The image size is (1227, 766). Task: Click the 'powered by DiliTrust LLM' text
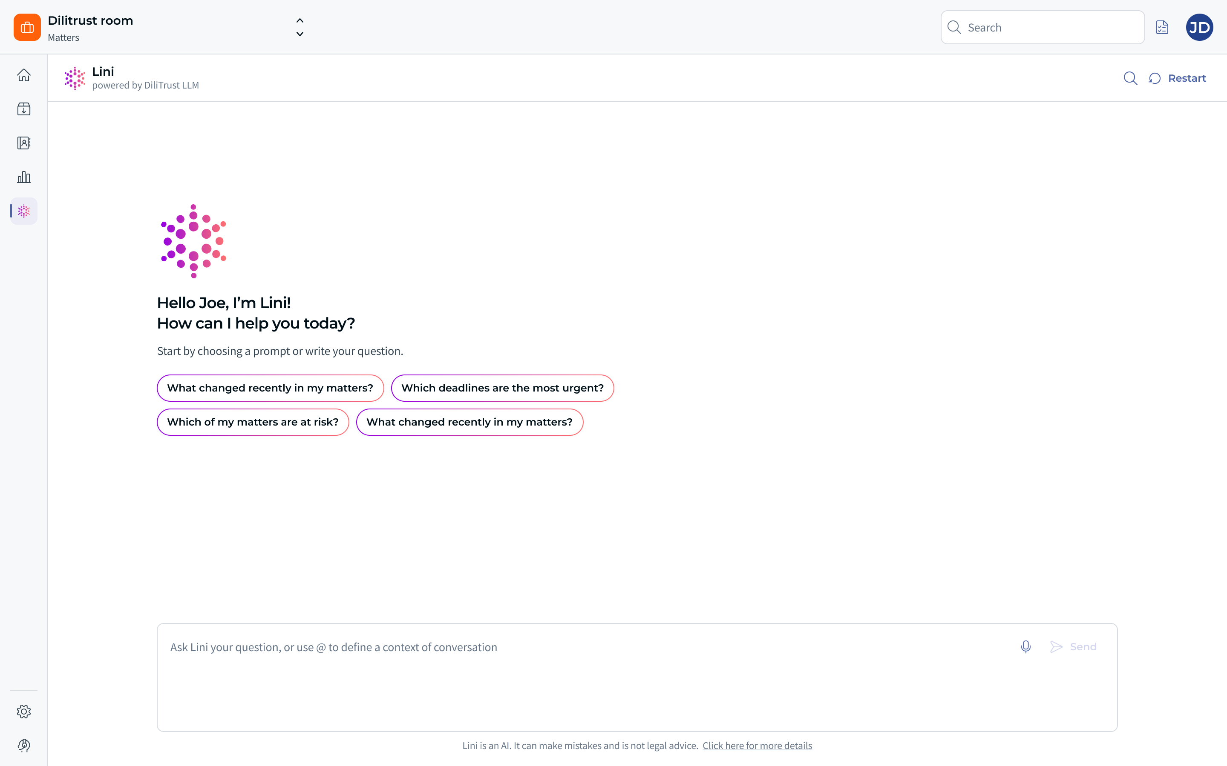coord(146,85)
